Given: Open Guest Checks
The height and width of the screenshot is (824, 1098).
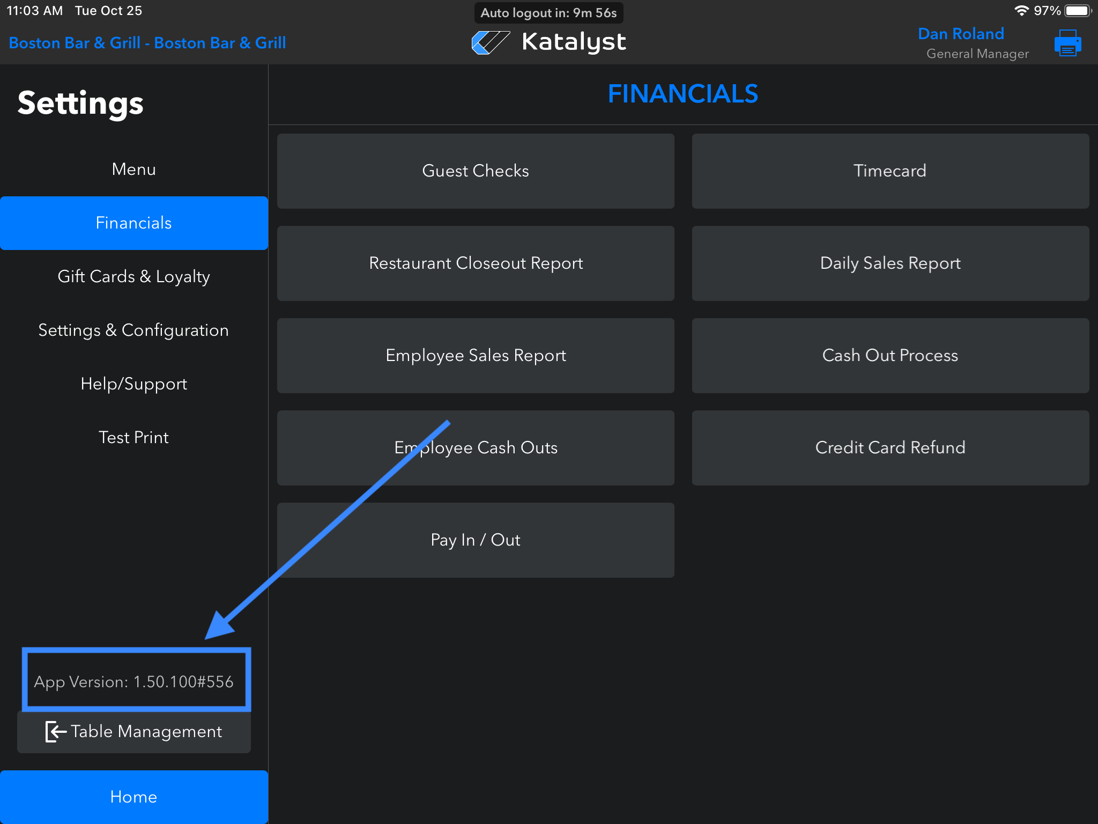Looking at the screenshot, I should coord(476,171).
